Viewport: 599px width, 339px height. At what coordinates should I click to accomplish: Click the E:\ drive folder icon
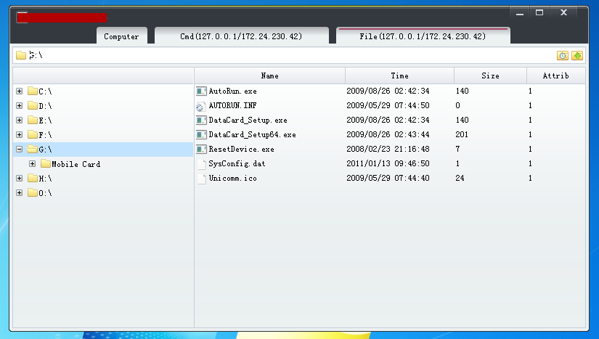pyautogui.click(x=33, y=120)
